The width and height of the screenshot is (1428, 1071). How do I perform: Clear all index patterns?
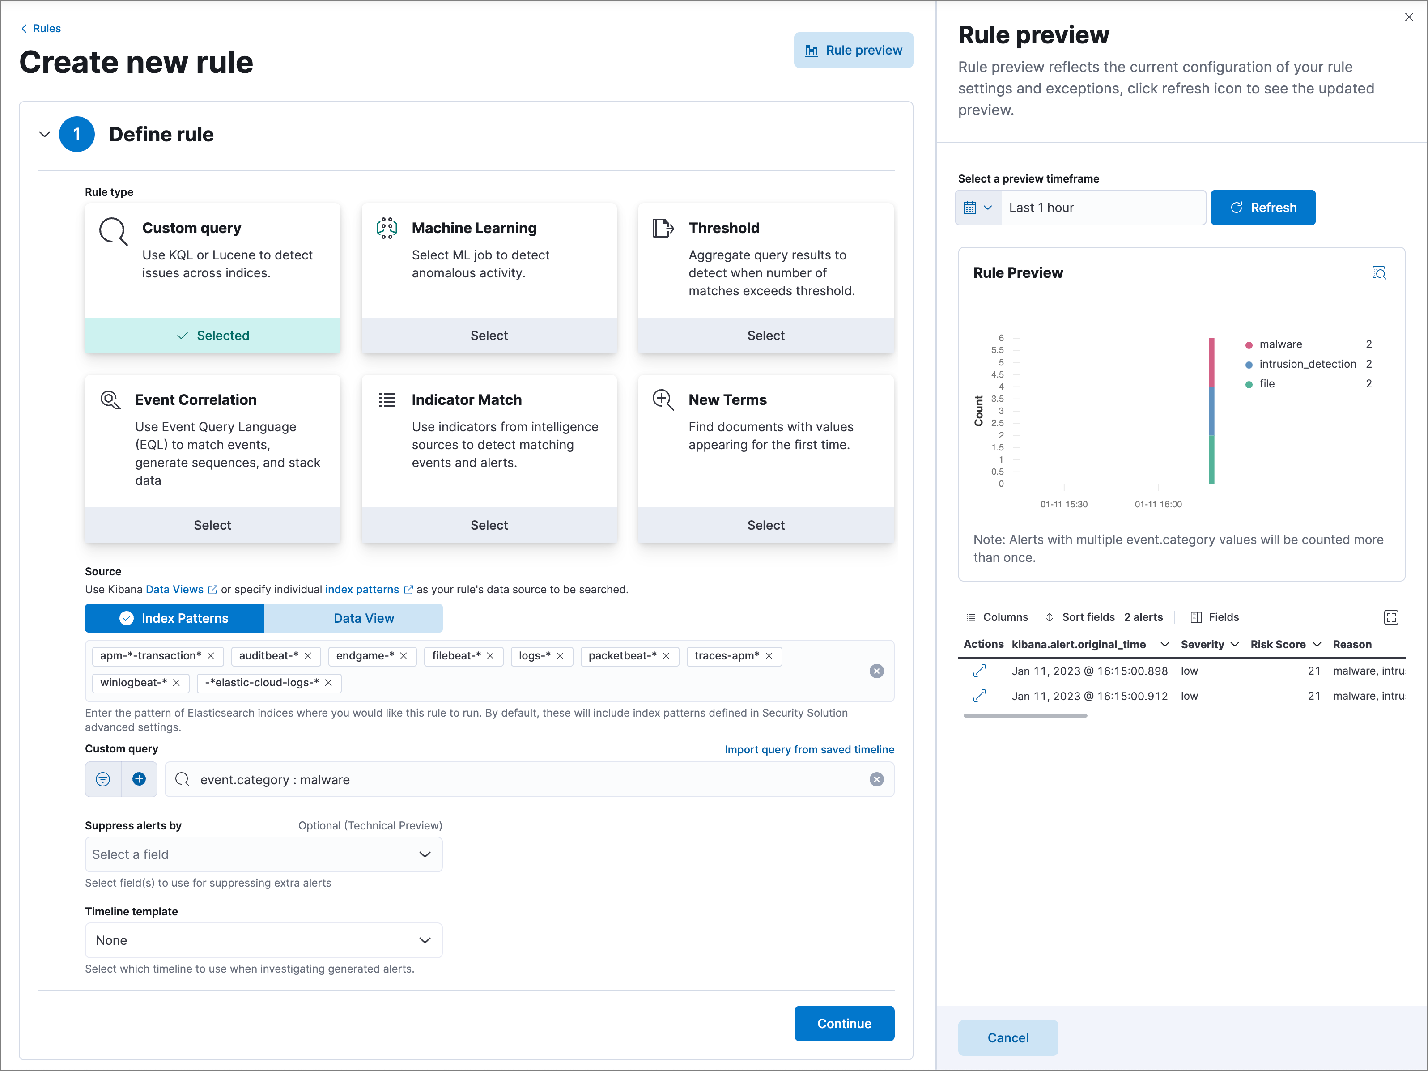tap(876, 671)
